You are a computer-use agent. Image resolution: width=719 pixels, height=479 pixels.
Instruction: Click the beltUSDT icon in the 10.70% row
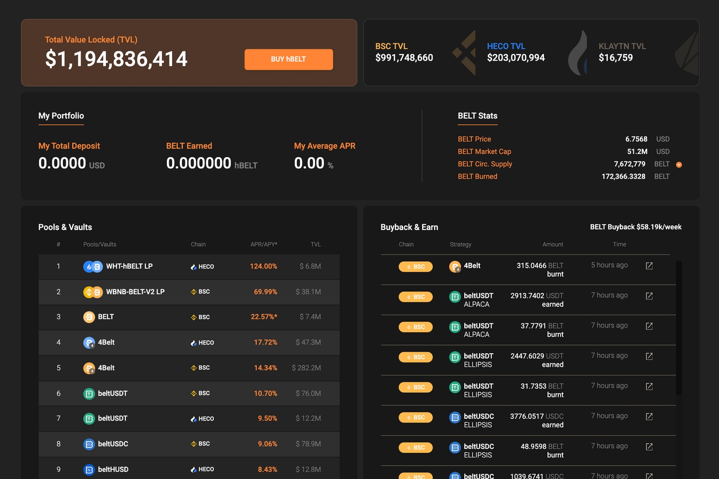[89, 394]
